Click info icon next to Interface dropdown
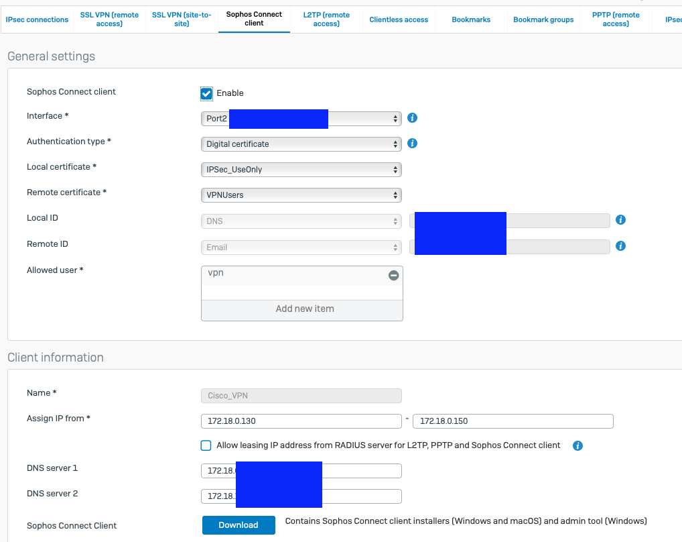 point(413,118)
